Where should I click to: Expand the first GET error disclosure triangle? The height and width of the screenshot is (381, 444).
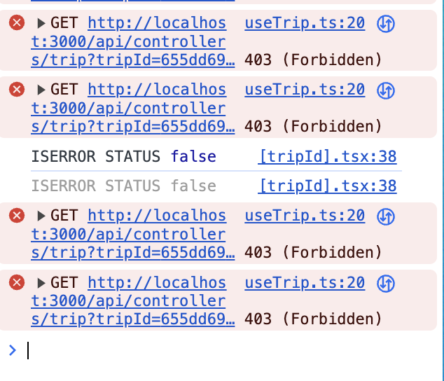pyautogui.click(x=41, y=23)
